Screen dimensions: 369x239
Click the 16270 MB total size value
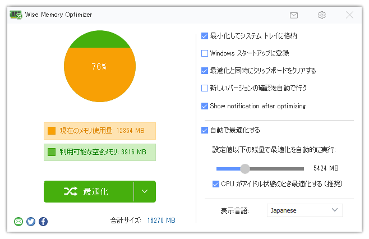click(161, 220)
